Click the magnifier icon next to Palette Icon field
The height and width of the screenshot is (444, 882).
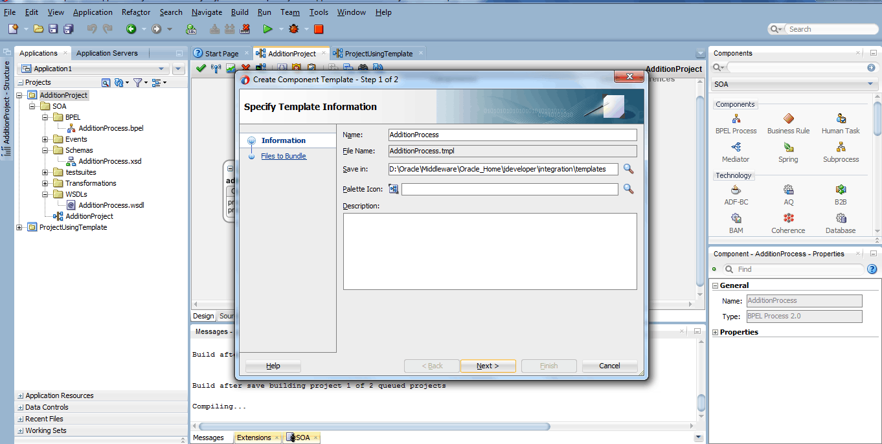click(x=628, y=189)
